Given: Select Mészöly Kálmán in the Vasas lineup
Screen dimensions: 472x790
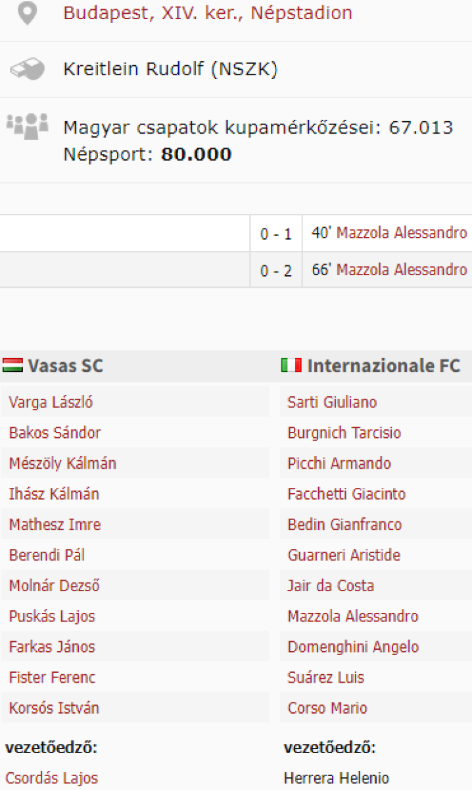Looking at the screenshot, I should click(62, 463).
